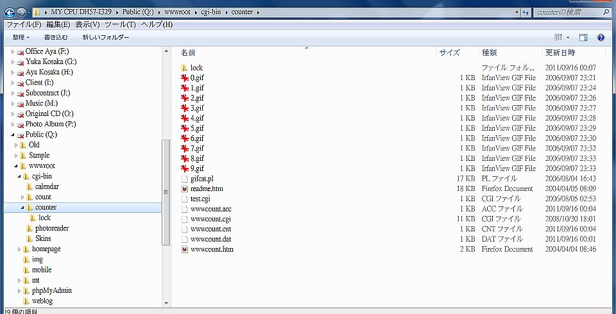
Task: Select the readme.htm Firefox document icon
Action: [185, 189]
